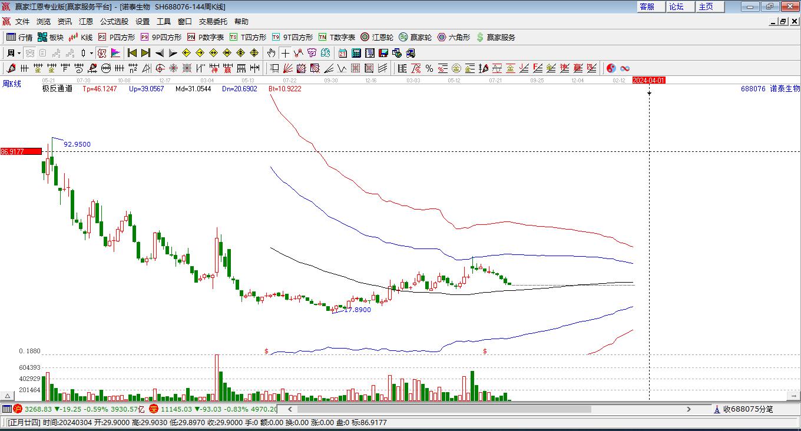Select the hand pan tool
The height and width of the screenshot is (431, 801).
tap(272, 53)
